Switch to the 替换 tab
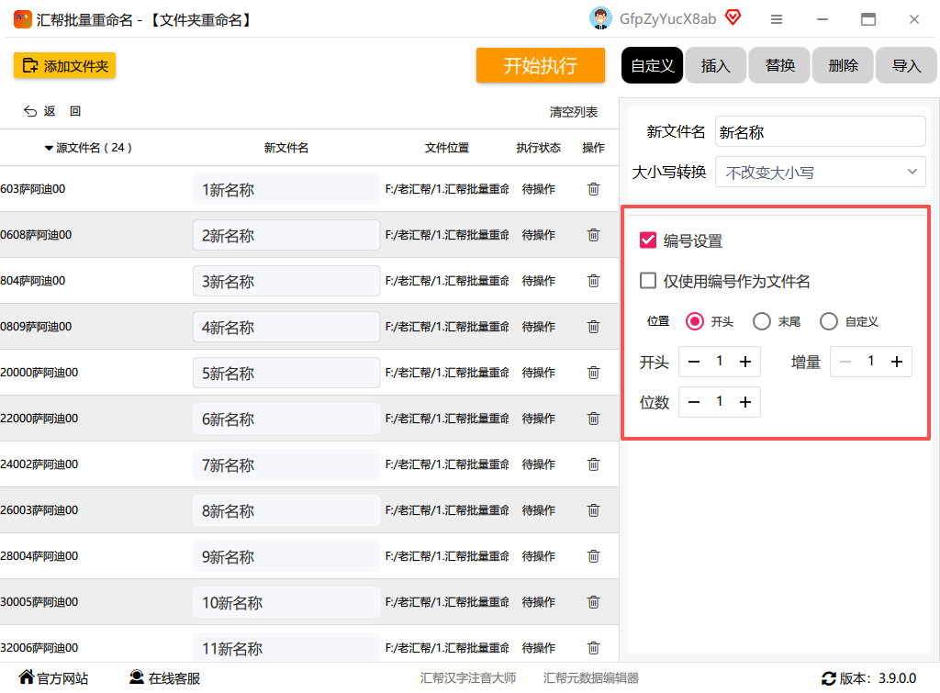940x693 pixels. pos(779,65)
